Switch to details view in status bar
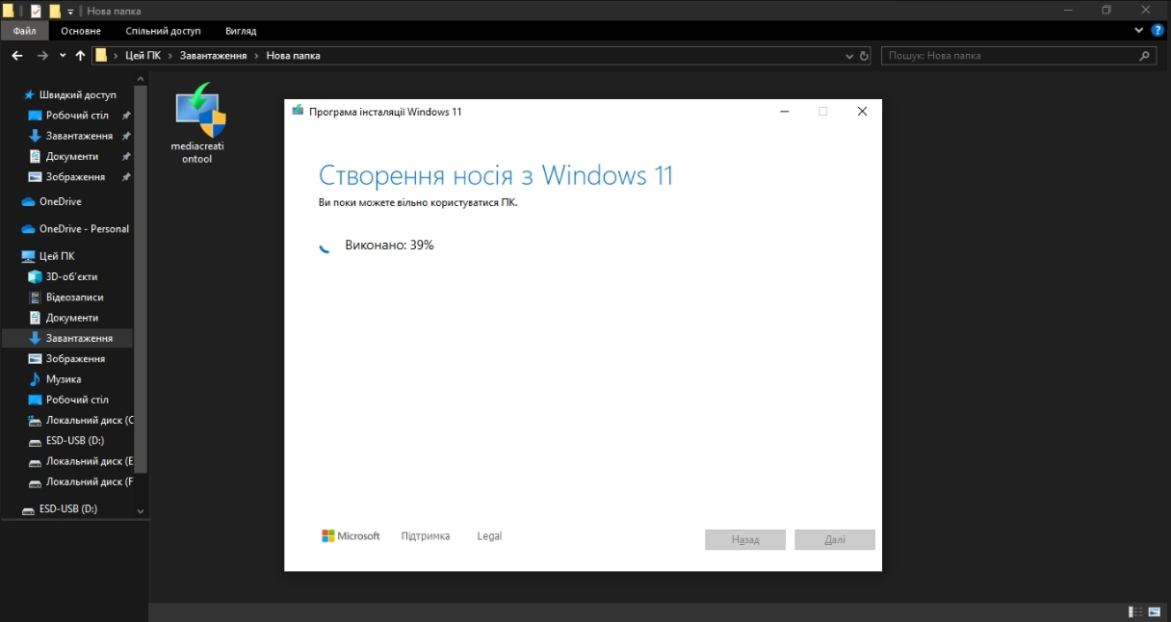 coord(1136,611)
